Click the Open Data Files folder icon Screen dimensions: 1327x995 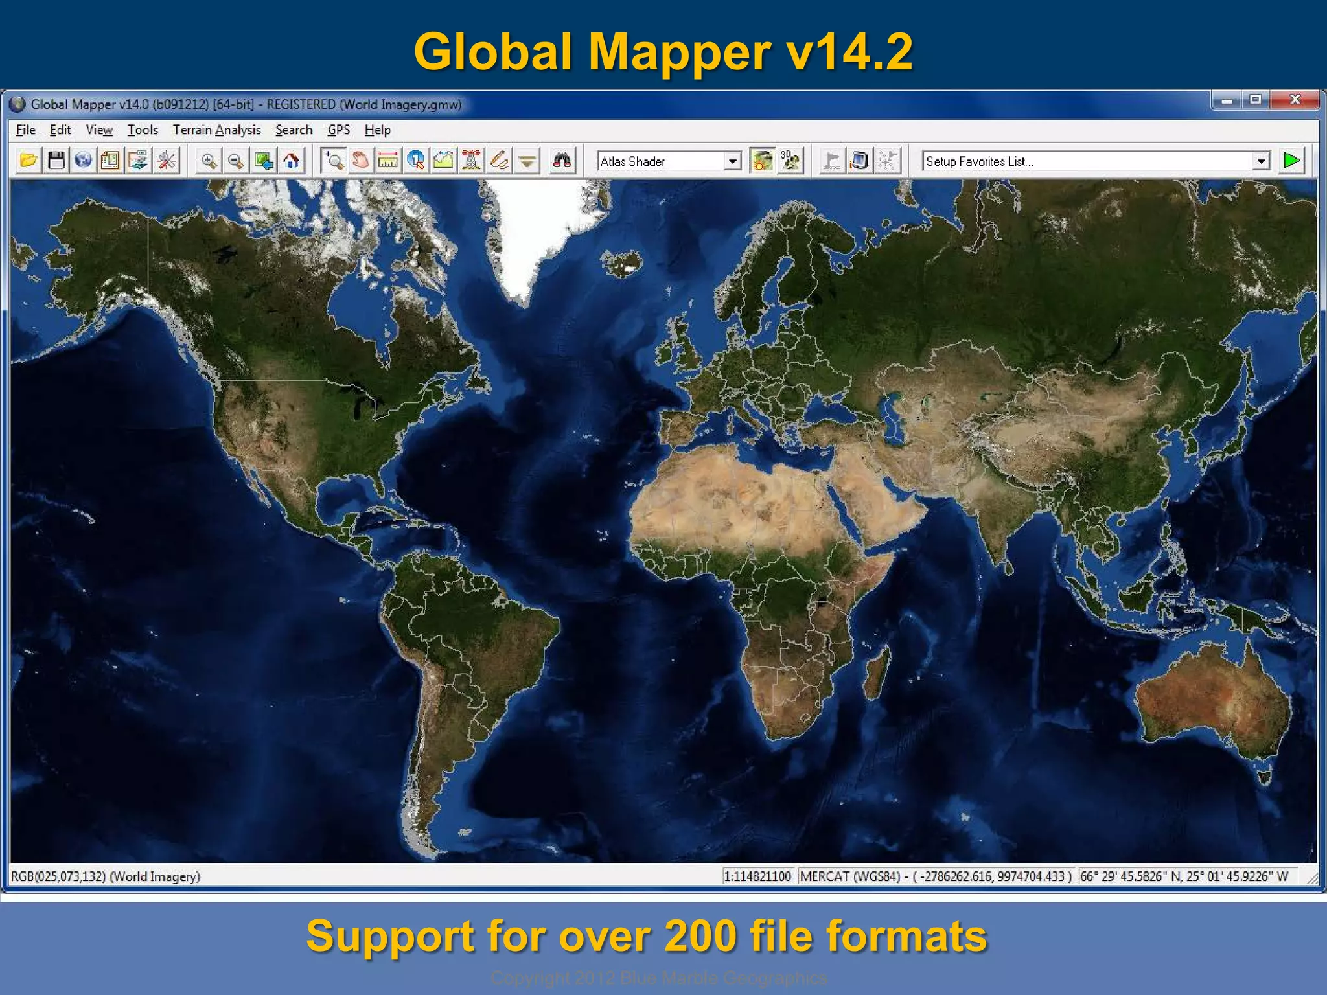[29, 161]
